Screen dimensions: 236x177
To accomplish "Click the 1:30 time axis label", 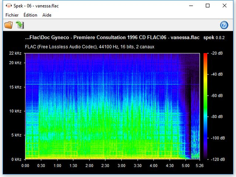I will tap(73, 166).
